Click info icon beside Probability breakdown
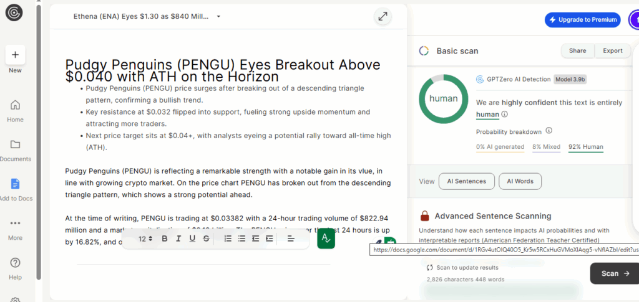Image resolution: width=639 pixels, height=302 pixels. (x=549, y=131)
